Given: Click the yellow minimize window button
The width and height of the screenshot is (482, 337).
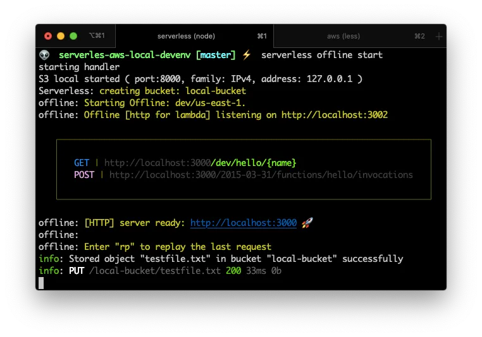Looking at the screenshot, I should point(61,36).
